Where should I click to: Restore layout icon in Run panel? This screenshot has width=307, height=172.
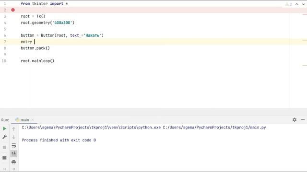click(4, 158)
